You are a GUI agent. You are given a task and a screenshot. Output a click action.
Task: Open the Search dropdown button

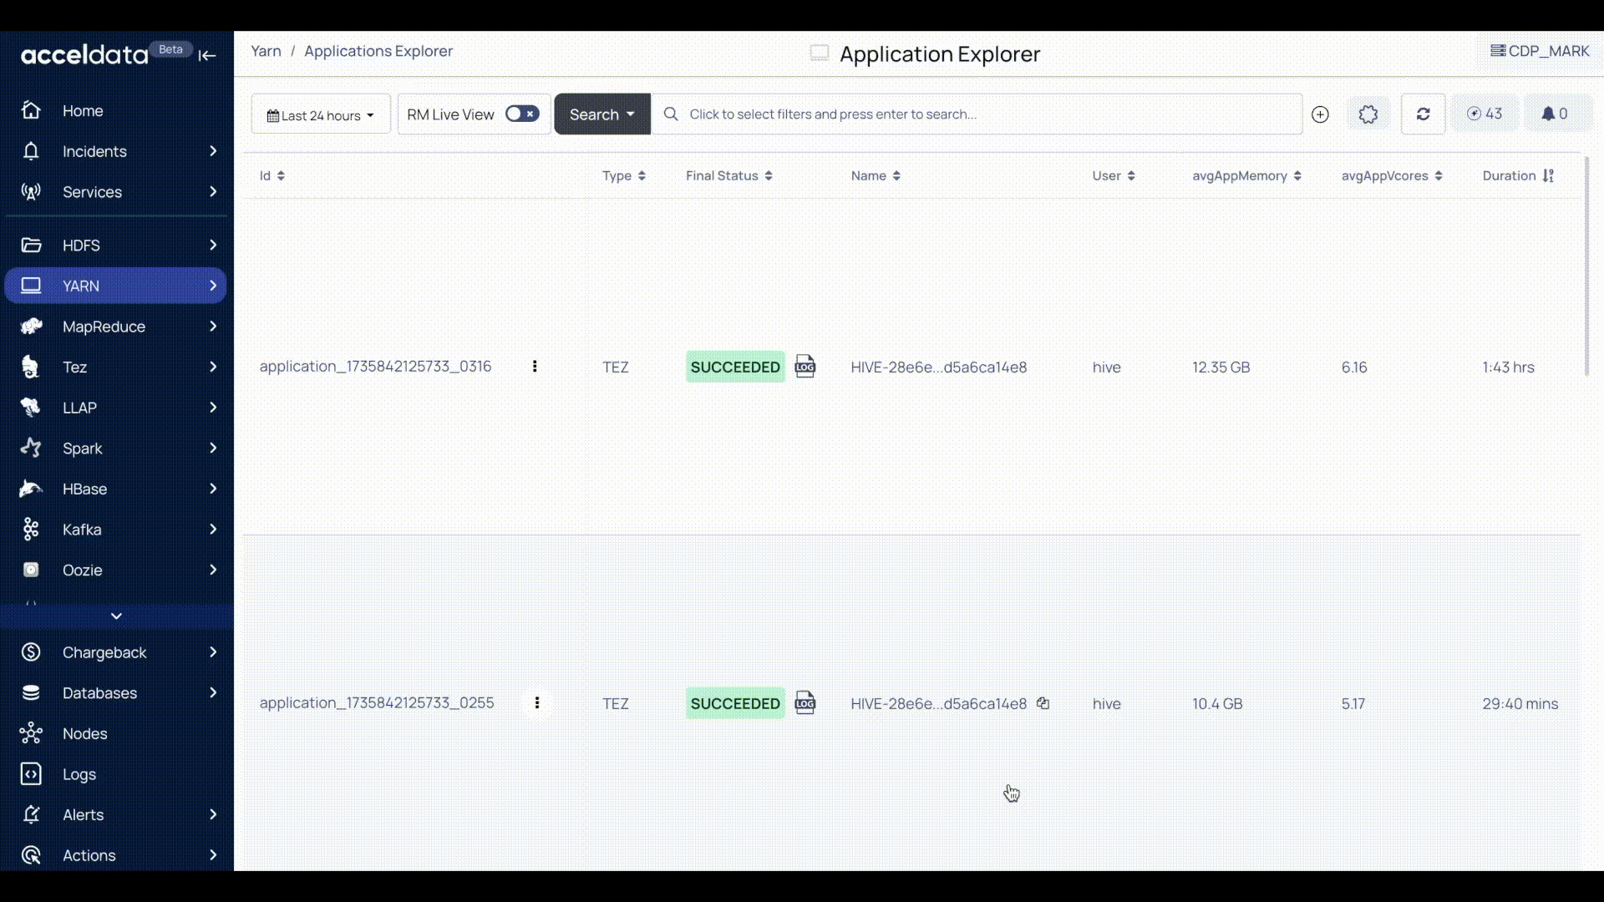(601, 114)
